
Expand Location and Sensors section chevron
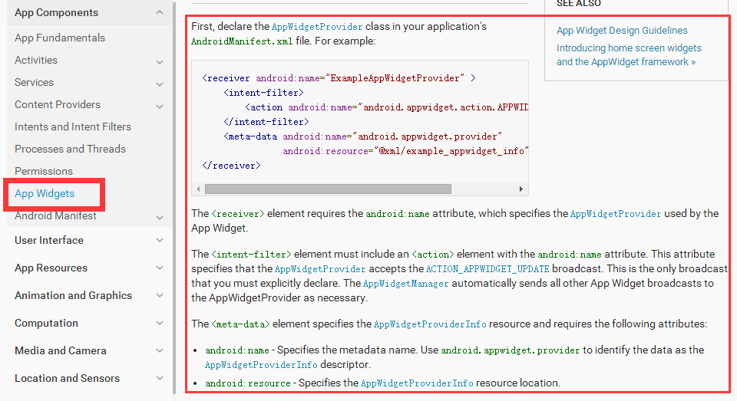160,378
